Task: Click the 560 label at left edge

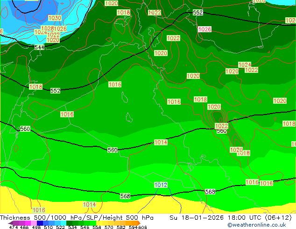Action: 25,129
